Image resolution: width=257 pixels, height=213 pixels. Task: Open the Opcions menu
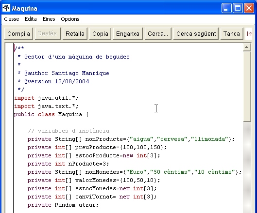coord(70,19)
